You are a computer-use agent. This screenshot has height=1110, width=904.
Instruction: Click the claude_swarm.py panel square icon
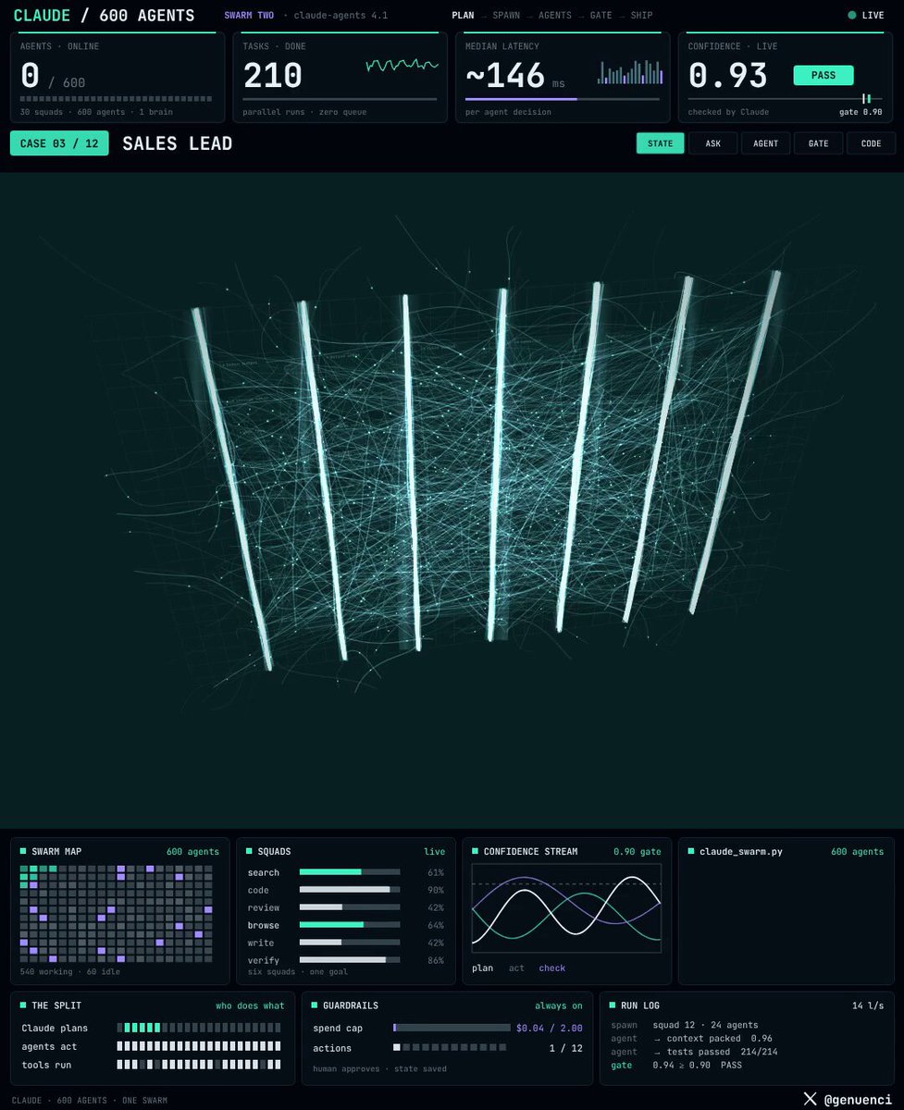click(x=691, y=851)
